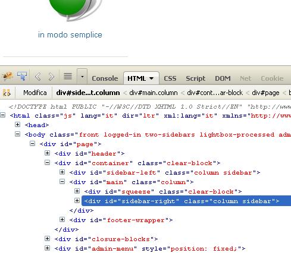Open the small dropdown arrow before Console

[x=82, y=77]
